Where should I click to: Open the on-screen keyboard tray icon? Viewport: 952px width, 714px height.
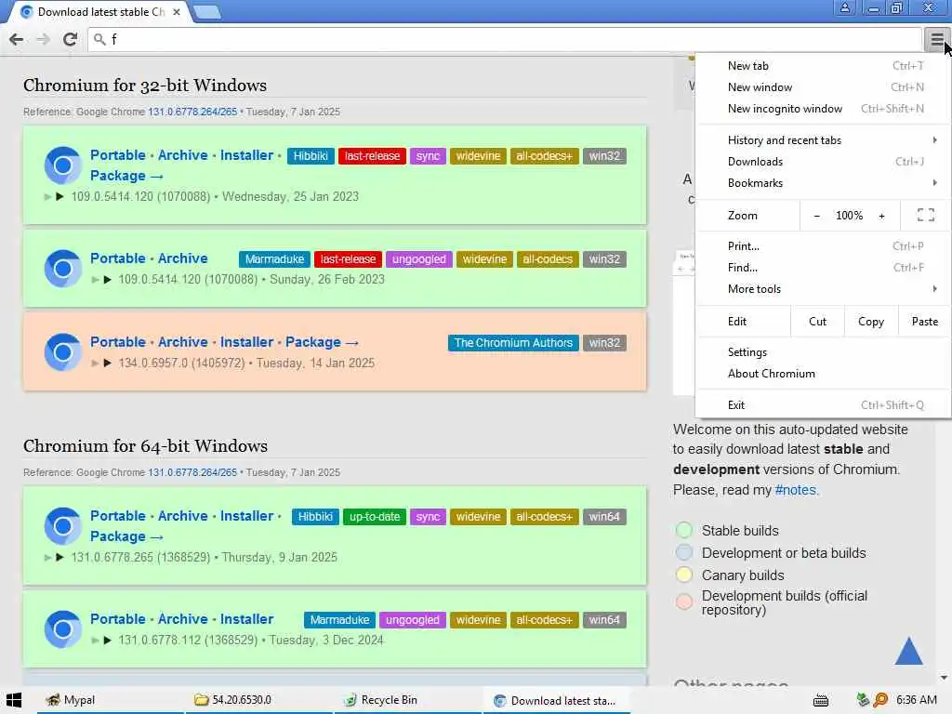pyautogui.click(x=821, y=700)
